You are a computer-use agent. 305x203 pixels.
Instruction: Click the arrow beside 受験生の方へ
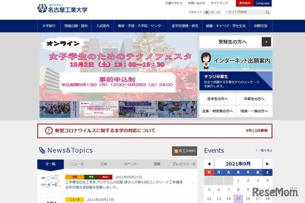266,42
